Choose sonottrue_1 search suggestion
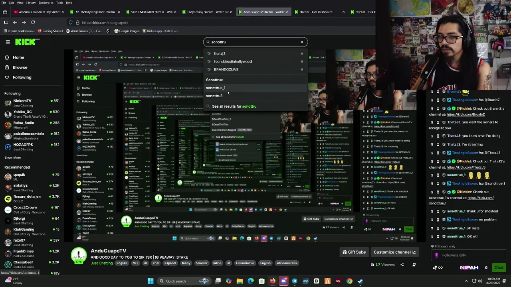The height and width of the screenshot is (287, 511). tap(216, 88)
